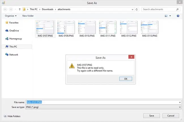Refresh the attachments folder listing
Image resolution: width=184 pixels, height=122 pixels.
pyautogui.click(x=137, y=10)
